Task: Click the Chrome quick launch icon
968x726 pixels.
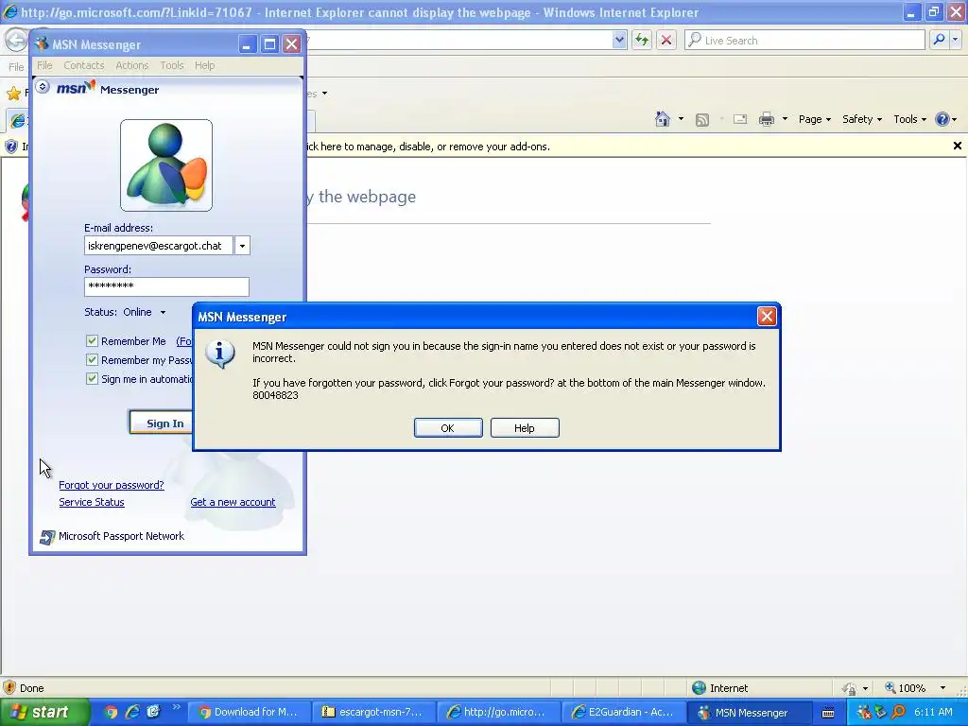Action: point(112,712)
